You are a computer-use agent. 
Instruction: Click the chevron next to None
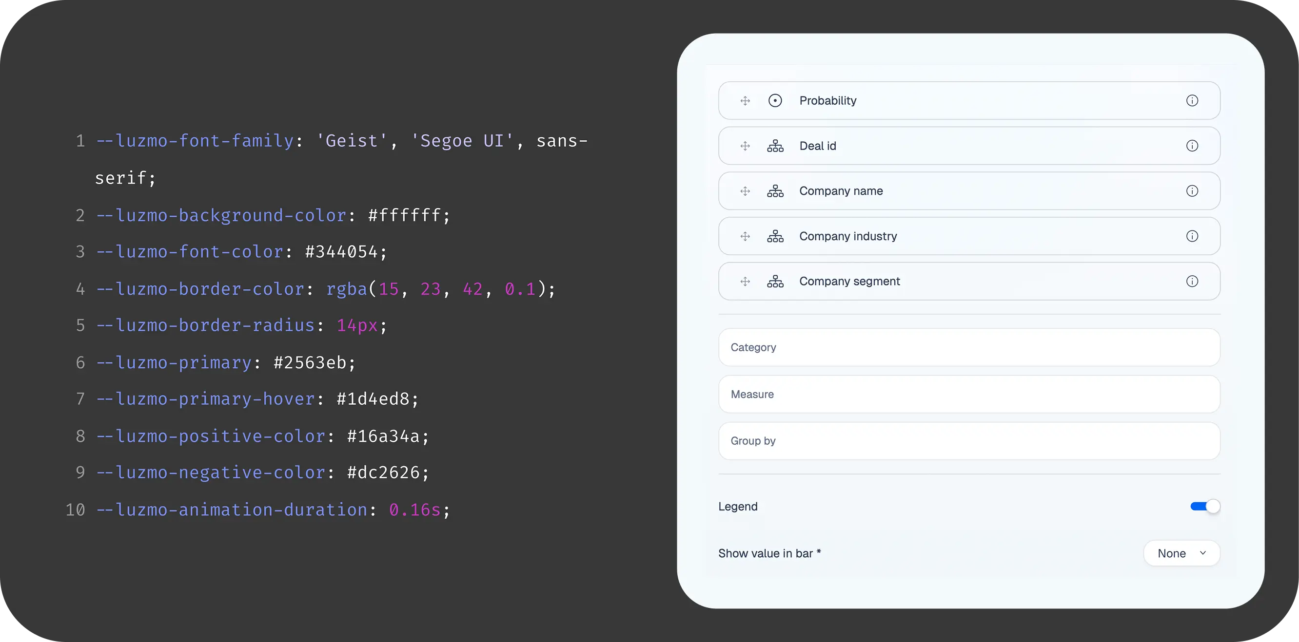click(1202, 553)
